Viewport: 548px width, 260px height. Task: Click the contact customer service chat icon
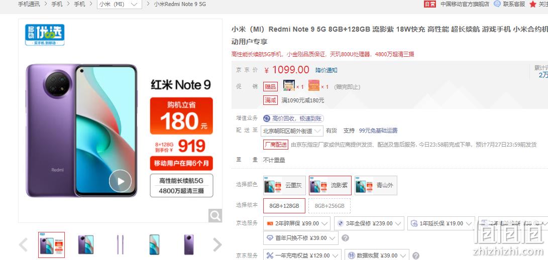(x=497, y=4)
